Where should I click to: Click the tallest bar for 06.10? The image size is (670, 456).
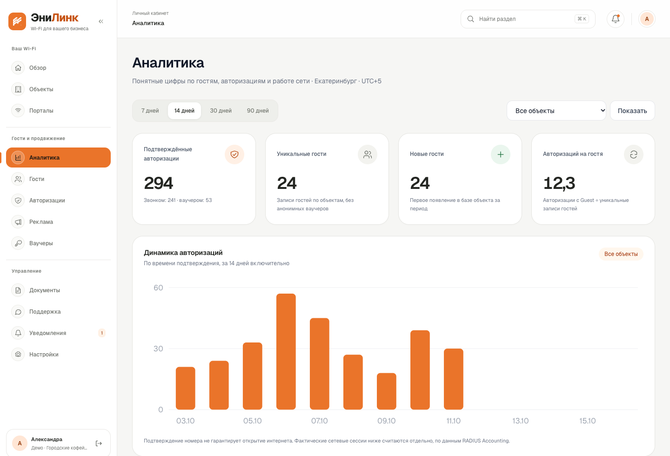pyautogui.click(x=286, y=352)
